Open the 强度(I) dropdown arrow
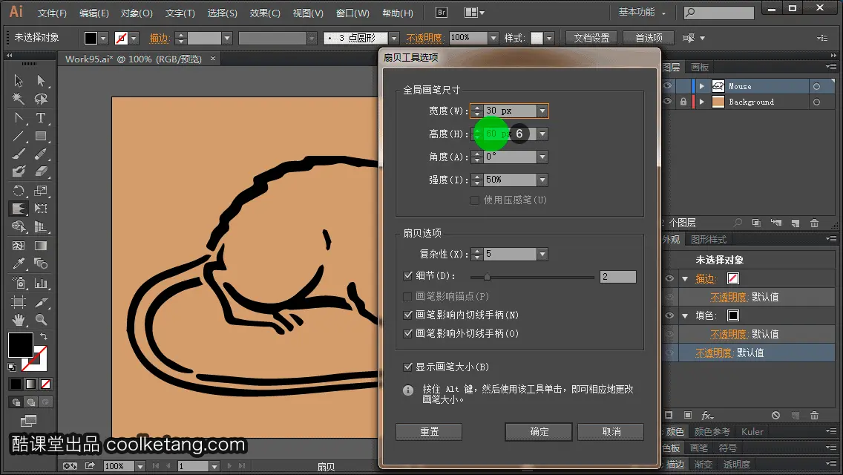Image resolution: width=843 pixels, height=475 pixels. 542,180
